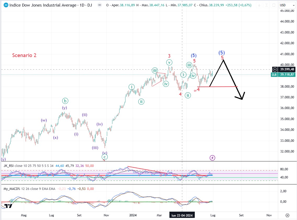
Task: Select the 'or 4' wave label
Action: click(197, 90)
